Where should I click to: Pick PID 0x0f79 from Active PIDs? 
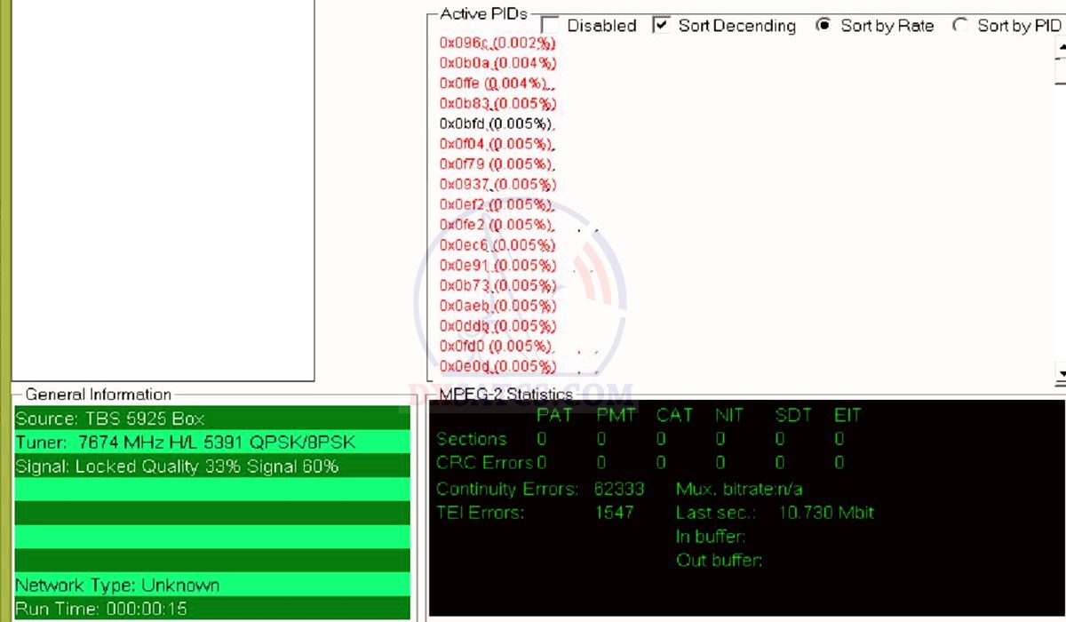coord(497,164)
